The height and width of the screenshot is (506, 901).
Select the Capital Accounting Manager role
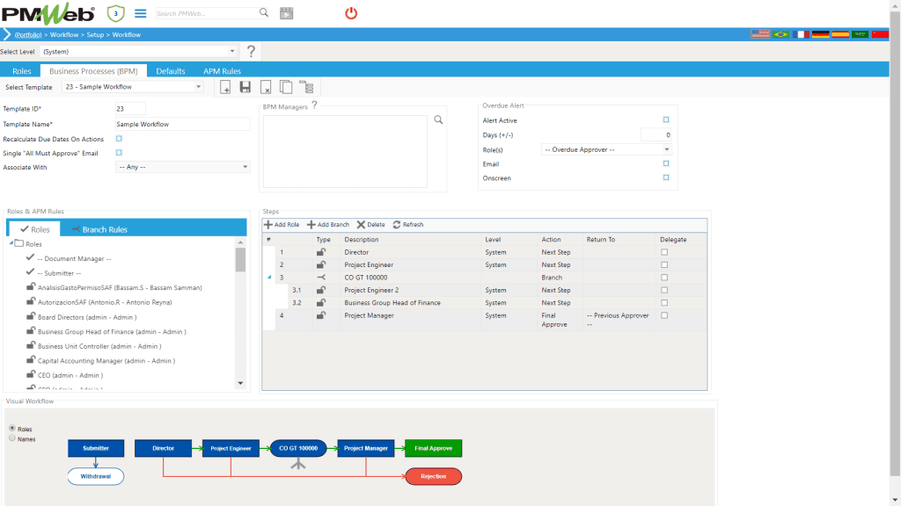coord(106,361)
